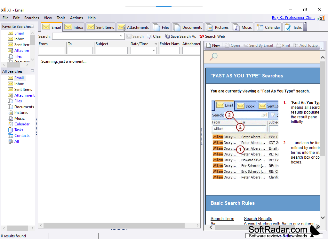Expand the tab bar overflow chevron
This screenshot has height=246, width=328.
(305, 23)
